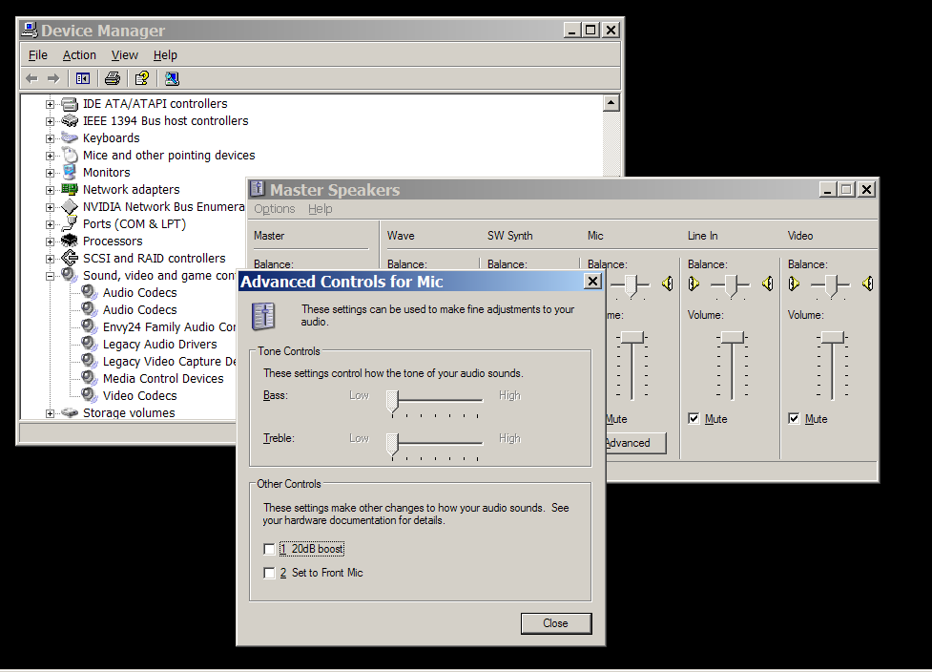Close Advanced Controls via title bar X
The height and width of the screenshot is (672, 932).
point(592,282)
